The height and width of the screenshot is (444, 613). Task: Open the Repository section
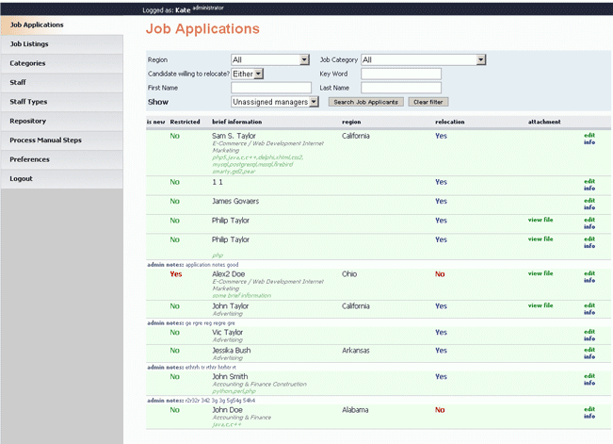(x=61, y=121)
